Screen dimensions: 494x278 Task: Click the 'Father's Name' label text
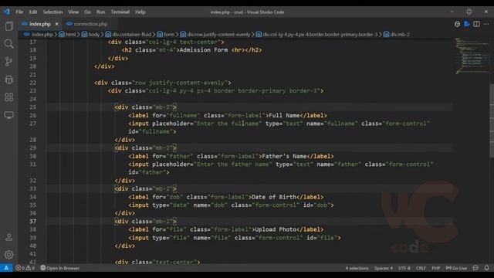pyautogui.click(x=284, y=156)
